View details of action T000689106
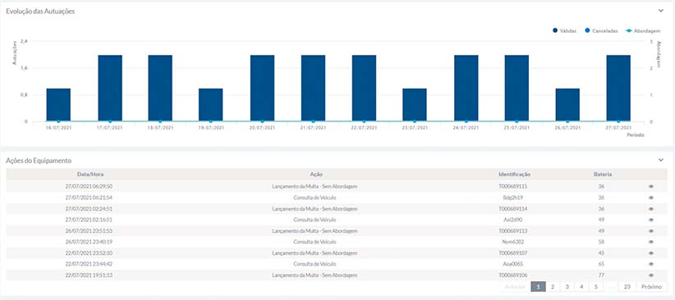This screenshot has height=300, width=675. point(650,275)
